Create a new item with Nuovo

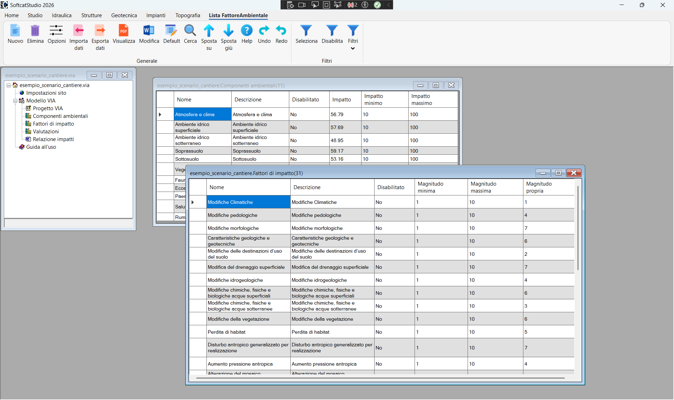[x=15, y=34]
